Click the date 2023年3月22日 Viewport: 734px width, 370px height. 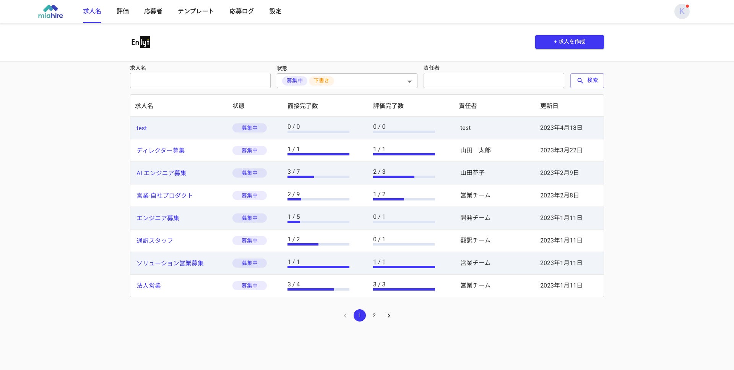coord(561,150)
